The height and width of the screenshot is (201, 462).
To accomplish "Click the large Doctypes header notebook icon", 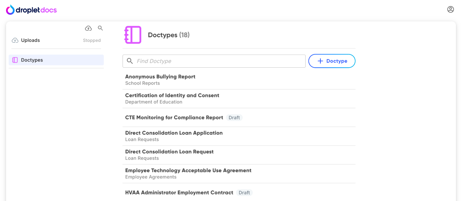I will pos(133,35).
